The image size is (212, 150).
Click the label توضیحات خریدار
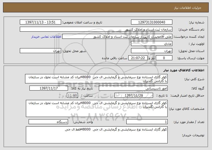193,135
